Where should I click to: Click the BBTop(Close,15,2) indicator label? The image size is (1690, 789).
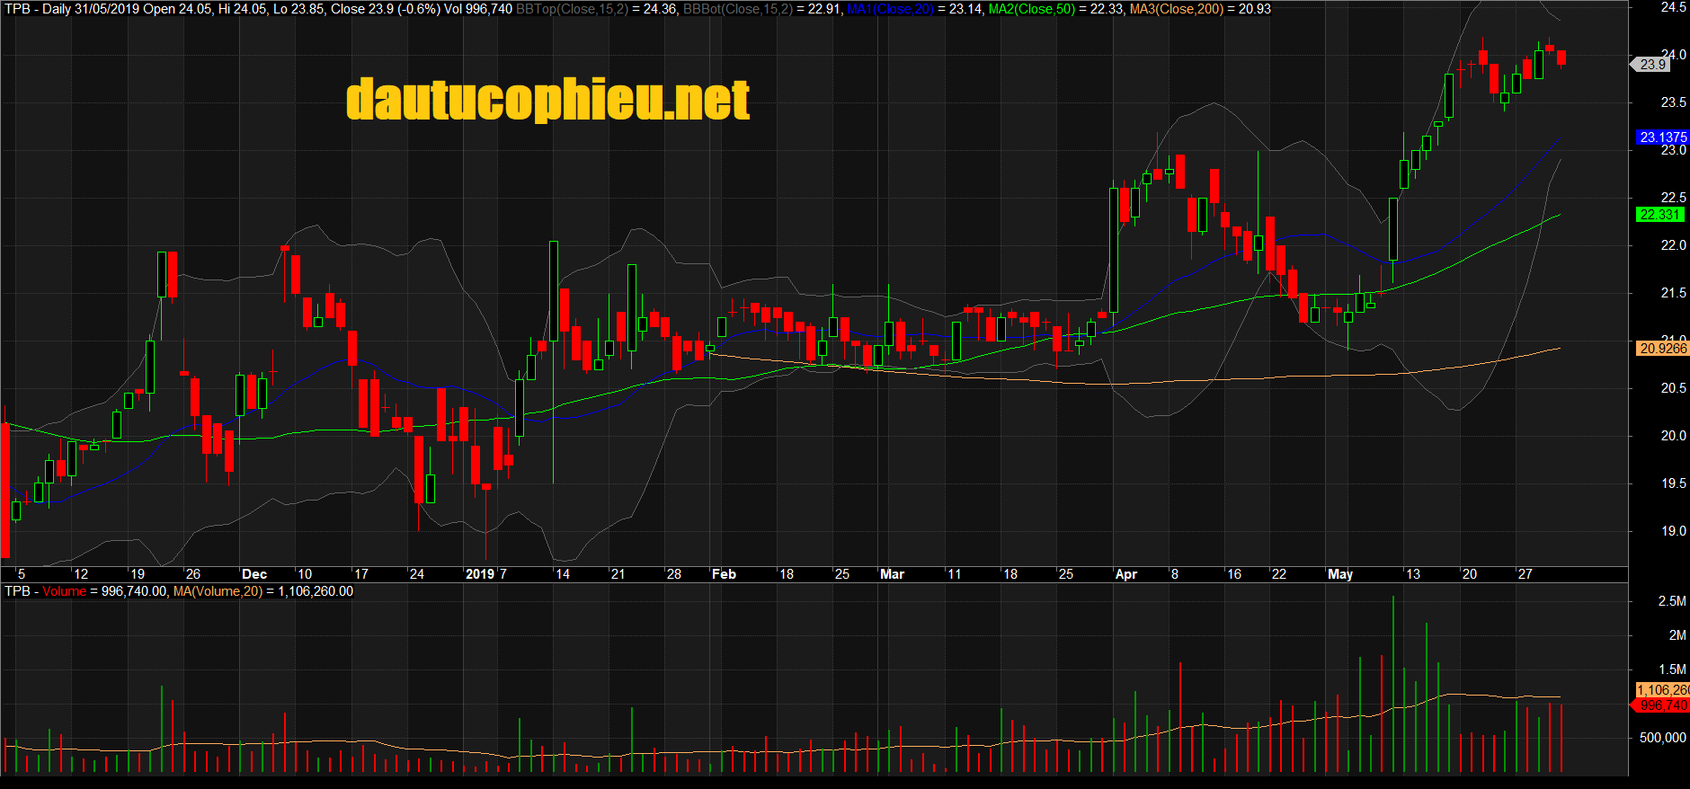click(572, 9)
